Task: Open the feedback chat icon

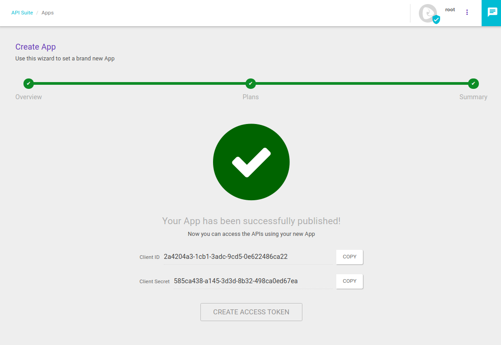Action: point(491,13)
